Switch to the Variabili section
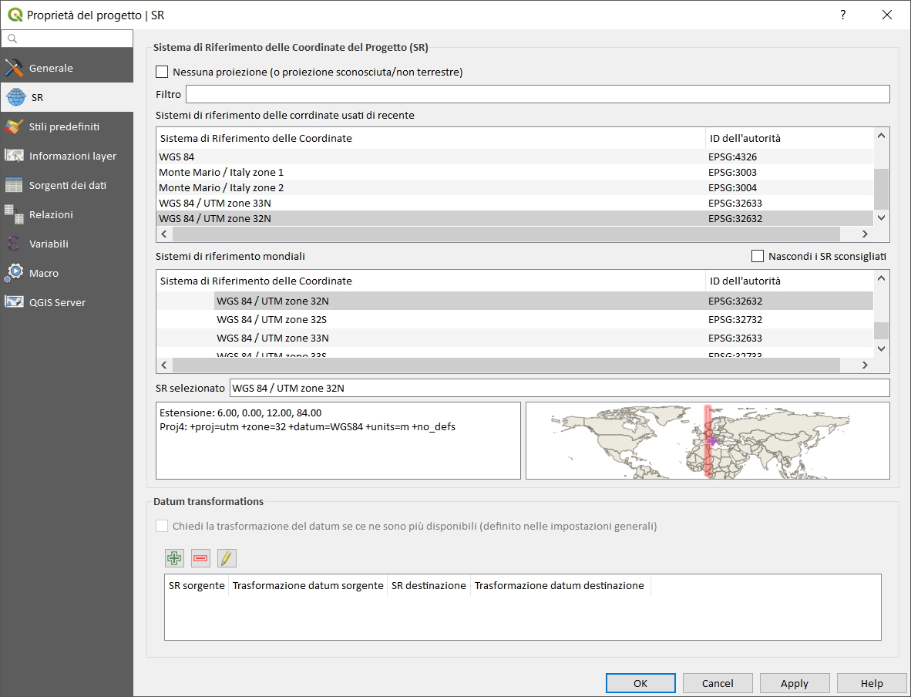This screenshot has width=911, height=697. pyautogui.click(x=49, y=244)
